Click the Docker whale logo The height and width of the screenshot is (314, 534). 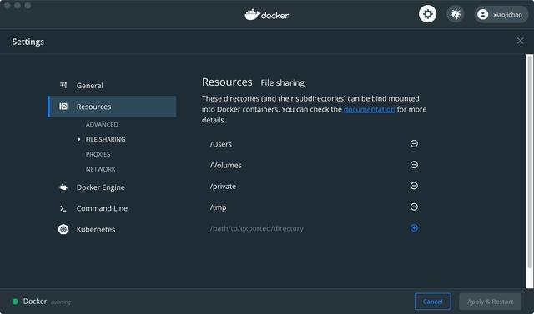tap(267, 15)
